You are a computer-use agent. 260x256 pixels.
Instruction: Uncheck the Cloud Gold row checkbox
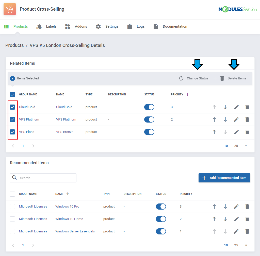click(x=12, y=107)
